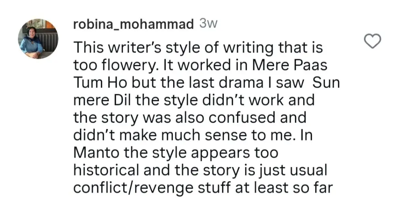Open the robina_mohammad username link

133,25
